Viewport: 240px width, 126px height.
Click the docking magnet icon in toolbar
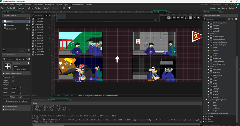click(x=64, y=8)
